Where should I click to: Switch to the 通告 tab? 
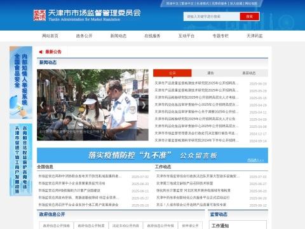click(210, 73)
